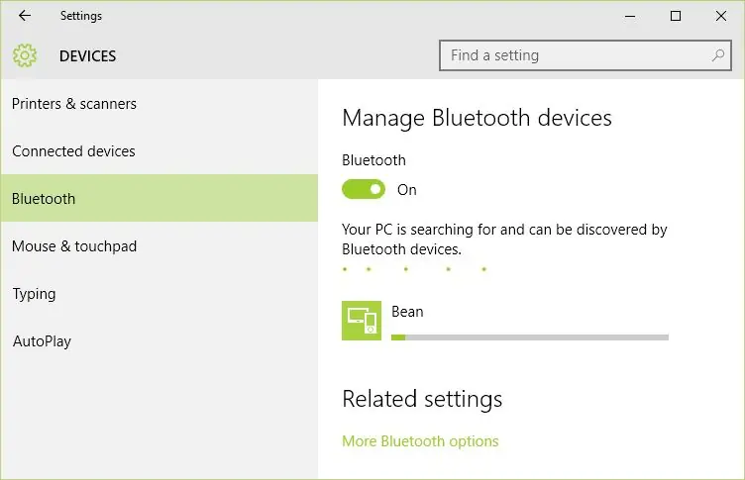Click the search magnifier icon

[718, 55]
